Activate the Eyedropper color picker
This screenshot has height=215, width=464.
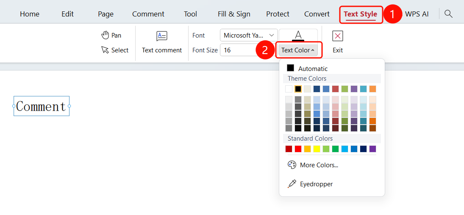[x=310, y=184]
